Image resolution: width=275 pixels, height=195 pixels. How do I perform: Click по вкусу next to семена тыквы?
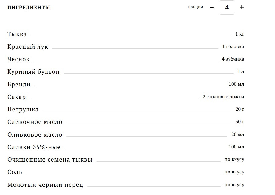point(234,159)
